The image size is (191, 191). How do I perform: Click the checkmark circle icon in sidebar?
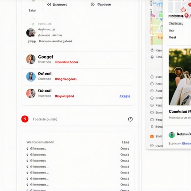[152, 57]
